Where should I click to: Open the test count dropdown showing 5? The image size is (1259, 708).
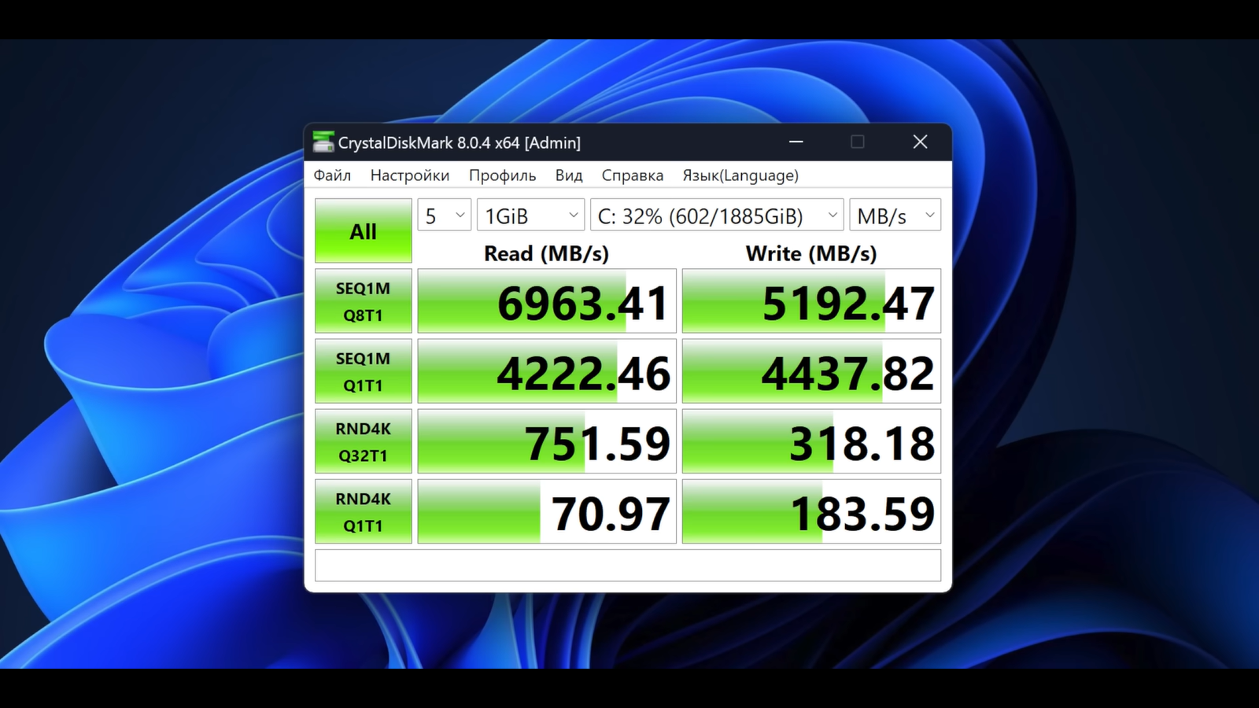point(445,216)
